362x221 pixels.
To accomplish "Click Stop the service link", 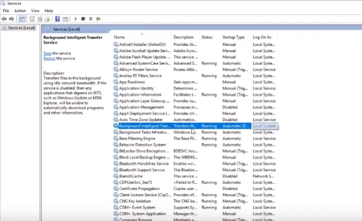I will pyautogui.click(x=48, y=53).
